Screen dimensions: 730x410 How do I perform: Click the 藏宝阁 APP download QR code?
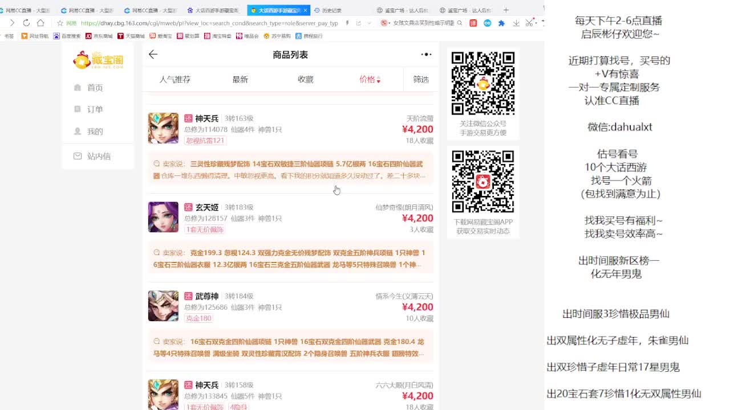pos(483,182)
